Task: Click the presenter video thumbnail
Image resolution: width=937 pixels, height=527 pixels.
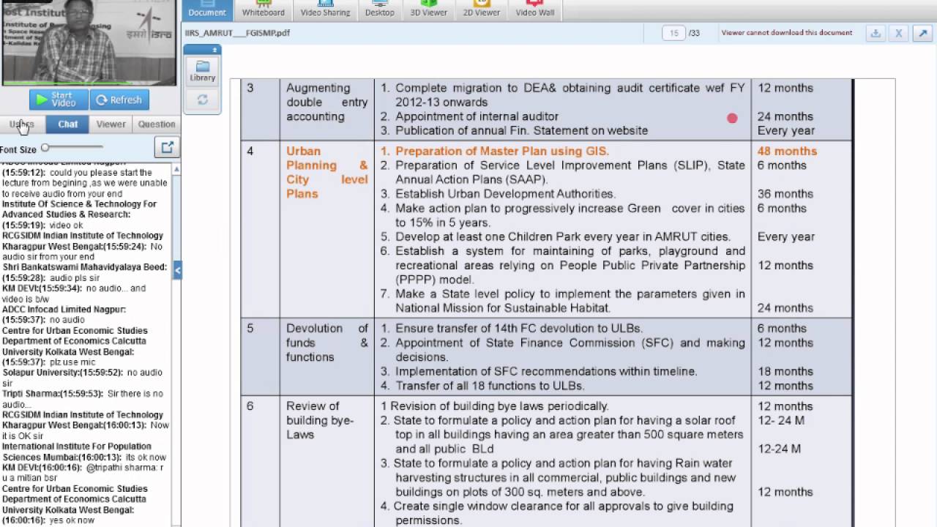Action: point(88,42)
